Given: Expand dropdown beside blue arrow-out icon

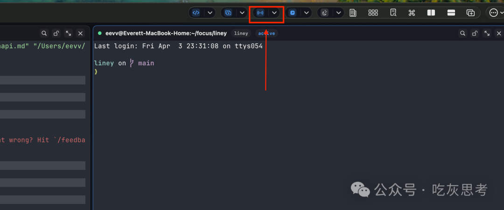Looking at the screenshot, I should click(306, 13).
